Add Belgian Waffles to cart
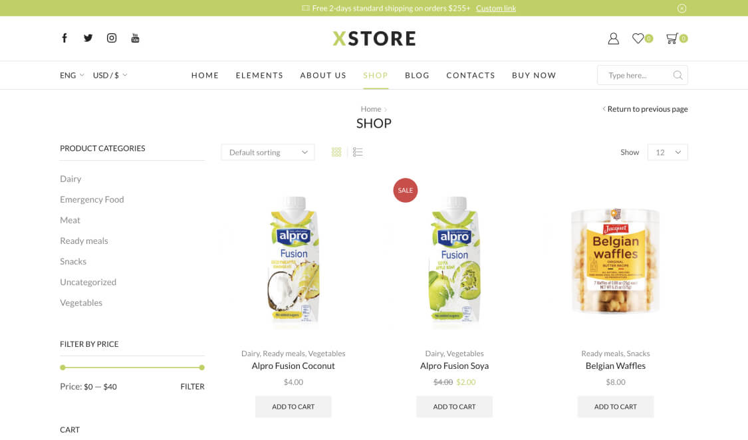Image resolution: width=748 pixels, height=440 pixels. (x=616, y=407)
